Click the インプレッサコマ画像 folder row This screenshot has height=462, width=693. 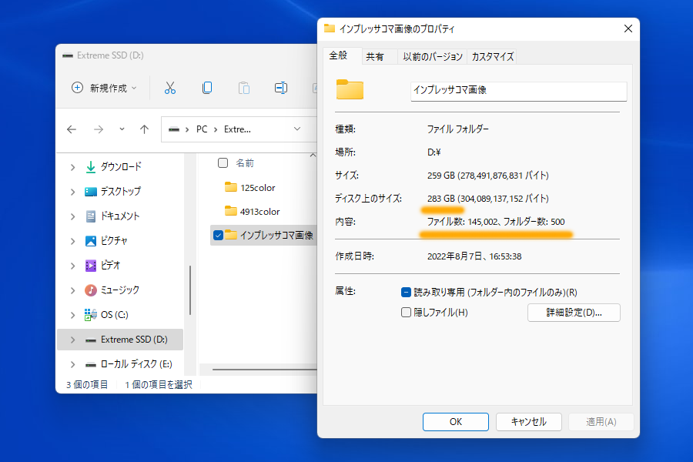click(x=264, y=235)
